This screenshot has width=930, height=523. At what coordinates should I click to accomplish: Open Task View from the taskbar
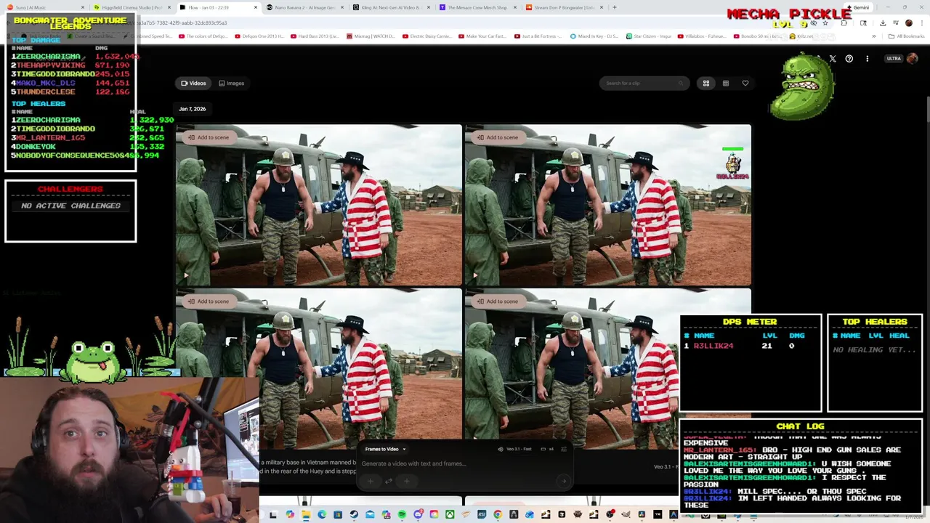point(273,515)
